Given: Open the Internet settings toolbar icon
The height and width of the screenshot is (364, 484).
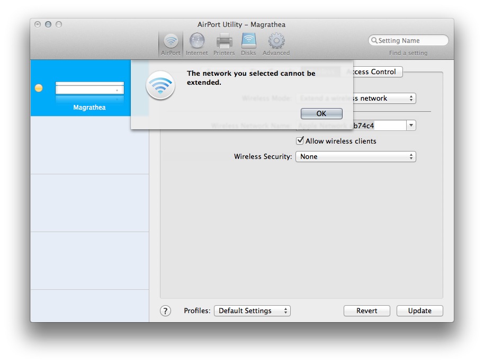Looking at the screenshot, I should (x=196, y=42).
